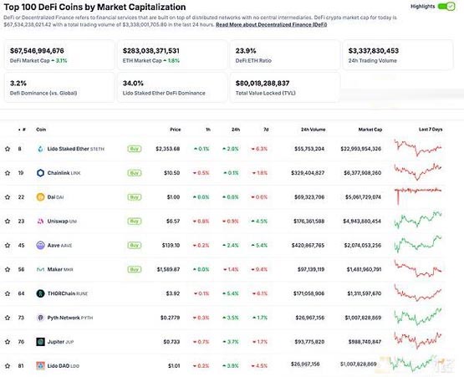
Task: Buy Lido Staked Ether
Action: click(x=135, y=149)
